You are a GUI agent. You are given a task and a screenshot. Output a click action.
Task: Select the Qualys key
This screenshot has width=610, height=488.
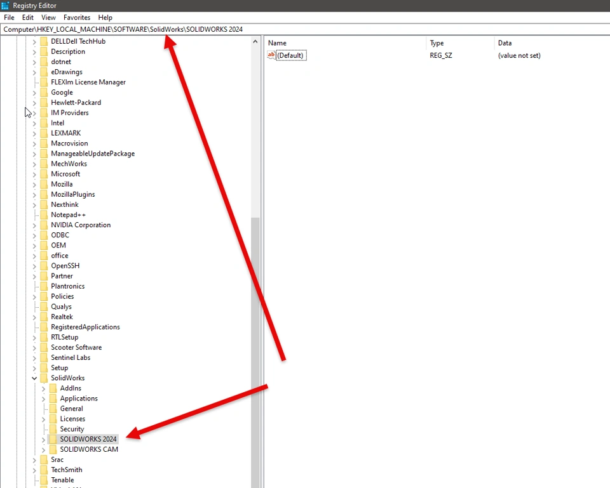(61, 307)
